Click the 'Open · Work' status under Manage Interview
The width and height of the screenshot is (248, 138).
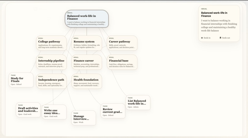click(x=78, y=122)
